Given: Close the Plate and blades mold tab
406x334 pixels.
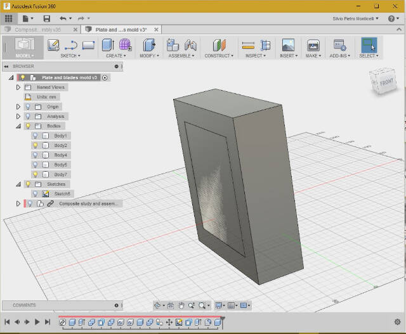Looking at the screenshot, I should tap(156, 30).
